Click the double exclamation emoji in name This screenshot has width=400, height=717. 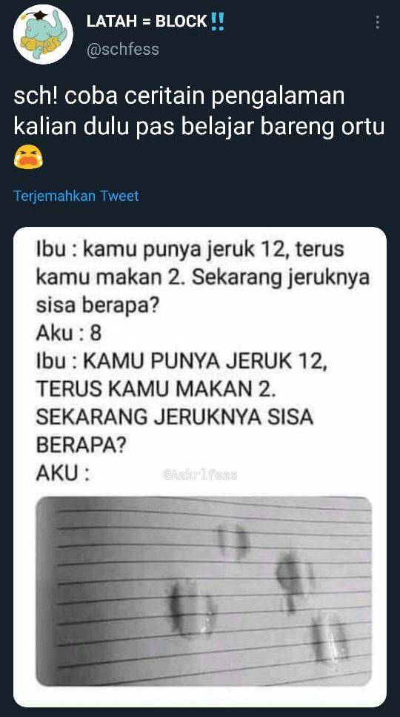pos(218,21)
